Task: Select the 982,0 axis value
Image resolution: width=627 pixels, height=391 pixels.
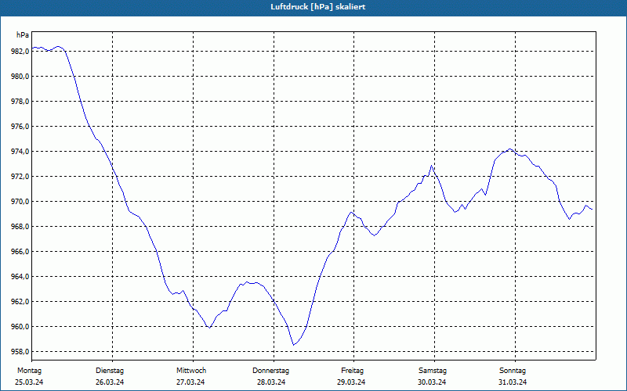Action: [20, 52]
